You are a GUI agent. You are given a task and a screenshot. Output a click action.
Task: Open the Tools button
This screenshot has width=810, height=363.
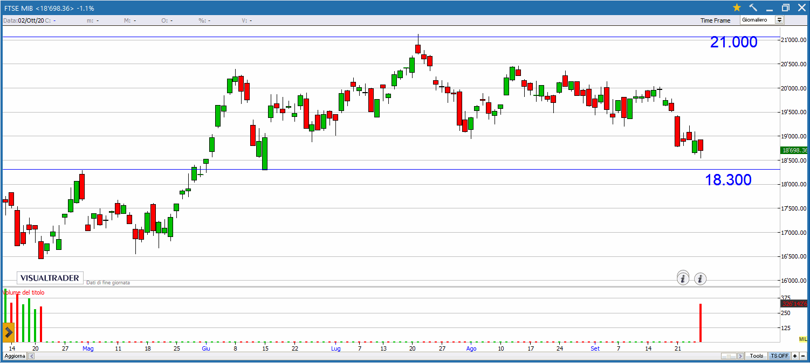(756, 356)
